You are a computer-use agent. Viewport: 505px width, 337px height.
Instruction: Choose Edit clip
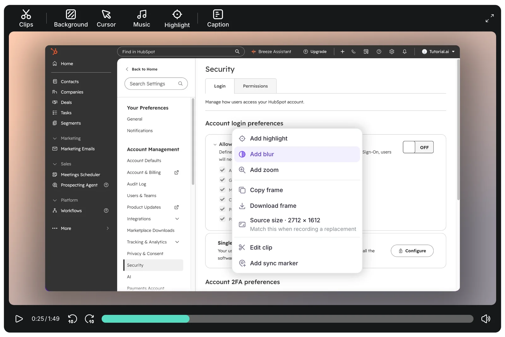[297, 248]
